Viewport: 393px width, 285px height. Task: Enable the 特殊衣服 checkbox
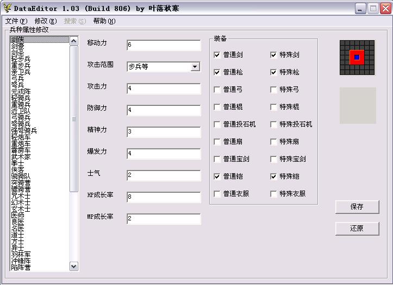(273, 194)
